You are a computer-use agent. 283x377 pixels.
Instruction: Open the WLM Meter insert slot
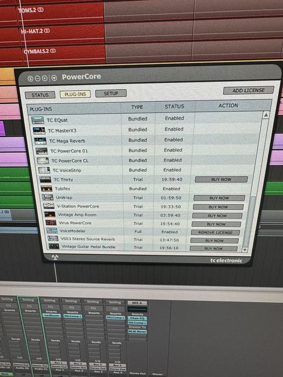point(137,332)
